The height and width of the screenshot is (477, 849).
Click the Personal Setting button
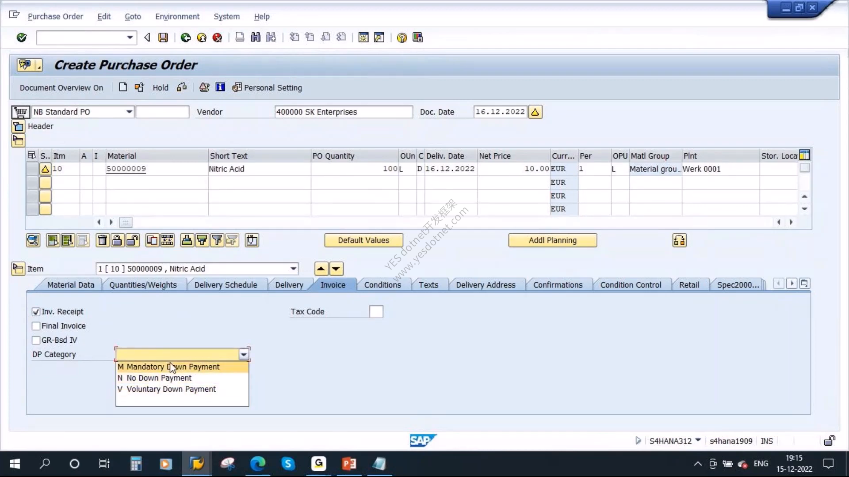(x=267, y=88)
